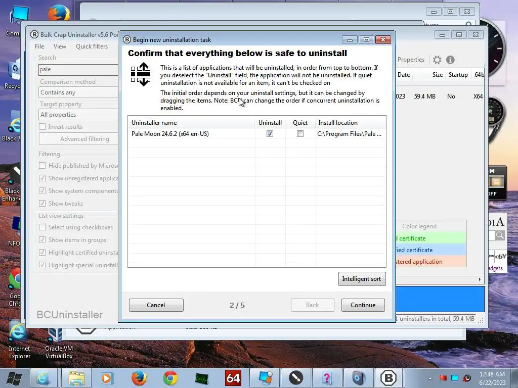Image resolution: width=518 pixels, height=388 pixels.
Task: Click the green certificate legend entry
Action: pyautogui.click(x=431, y=238)
